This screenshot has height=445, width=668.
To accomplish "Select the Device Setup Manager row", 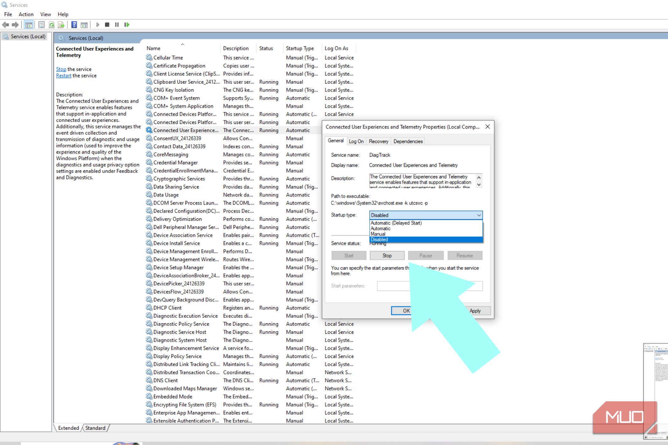I will click(233, 268).
